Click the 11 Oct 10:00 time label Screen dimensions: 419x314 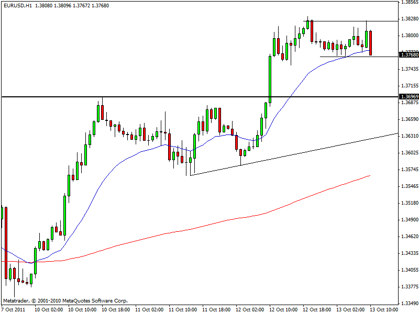(x=183, y=309)
